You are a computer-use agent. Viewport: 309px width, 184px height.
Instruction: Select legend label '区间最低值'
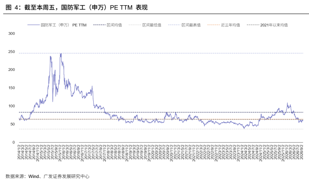(x=152, y=25)
